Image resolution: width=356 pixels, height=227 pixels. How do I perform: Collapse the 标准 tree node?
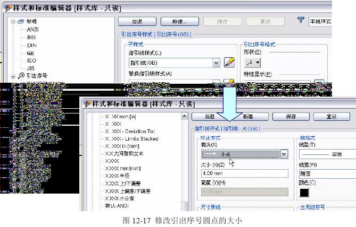pyautogui.click(x=13, y=22)
